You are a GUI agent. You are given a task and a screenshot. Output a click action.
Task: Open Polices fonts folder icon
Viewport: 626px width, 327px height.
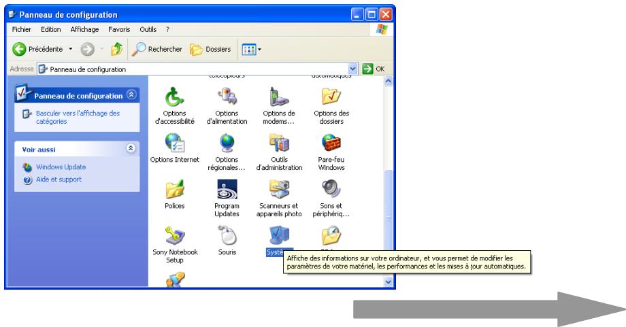click(174, 189)
